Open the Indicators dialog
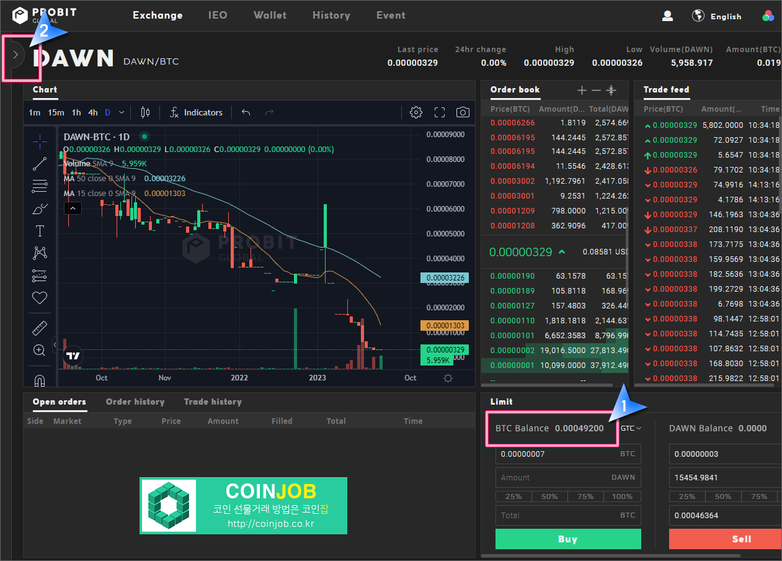Viewport: 782px width, 561px height. tap(196, 112)
